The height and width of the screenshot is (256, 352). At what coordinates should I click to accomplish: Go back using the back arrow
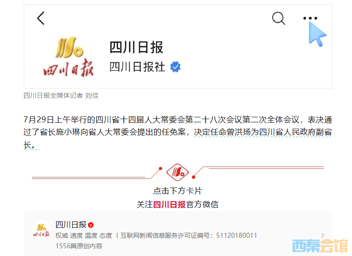coord(41,18)
